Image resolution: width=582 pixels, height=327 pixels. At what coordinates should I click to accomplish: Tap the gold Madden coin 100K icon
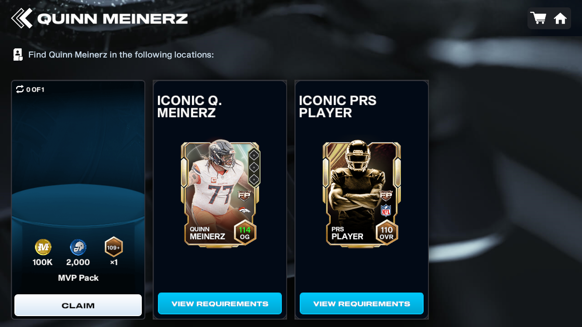(43, 247)
